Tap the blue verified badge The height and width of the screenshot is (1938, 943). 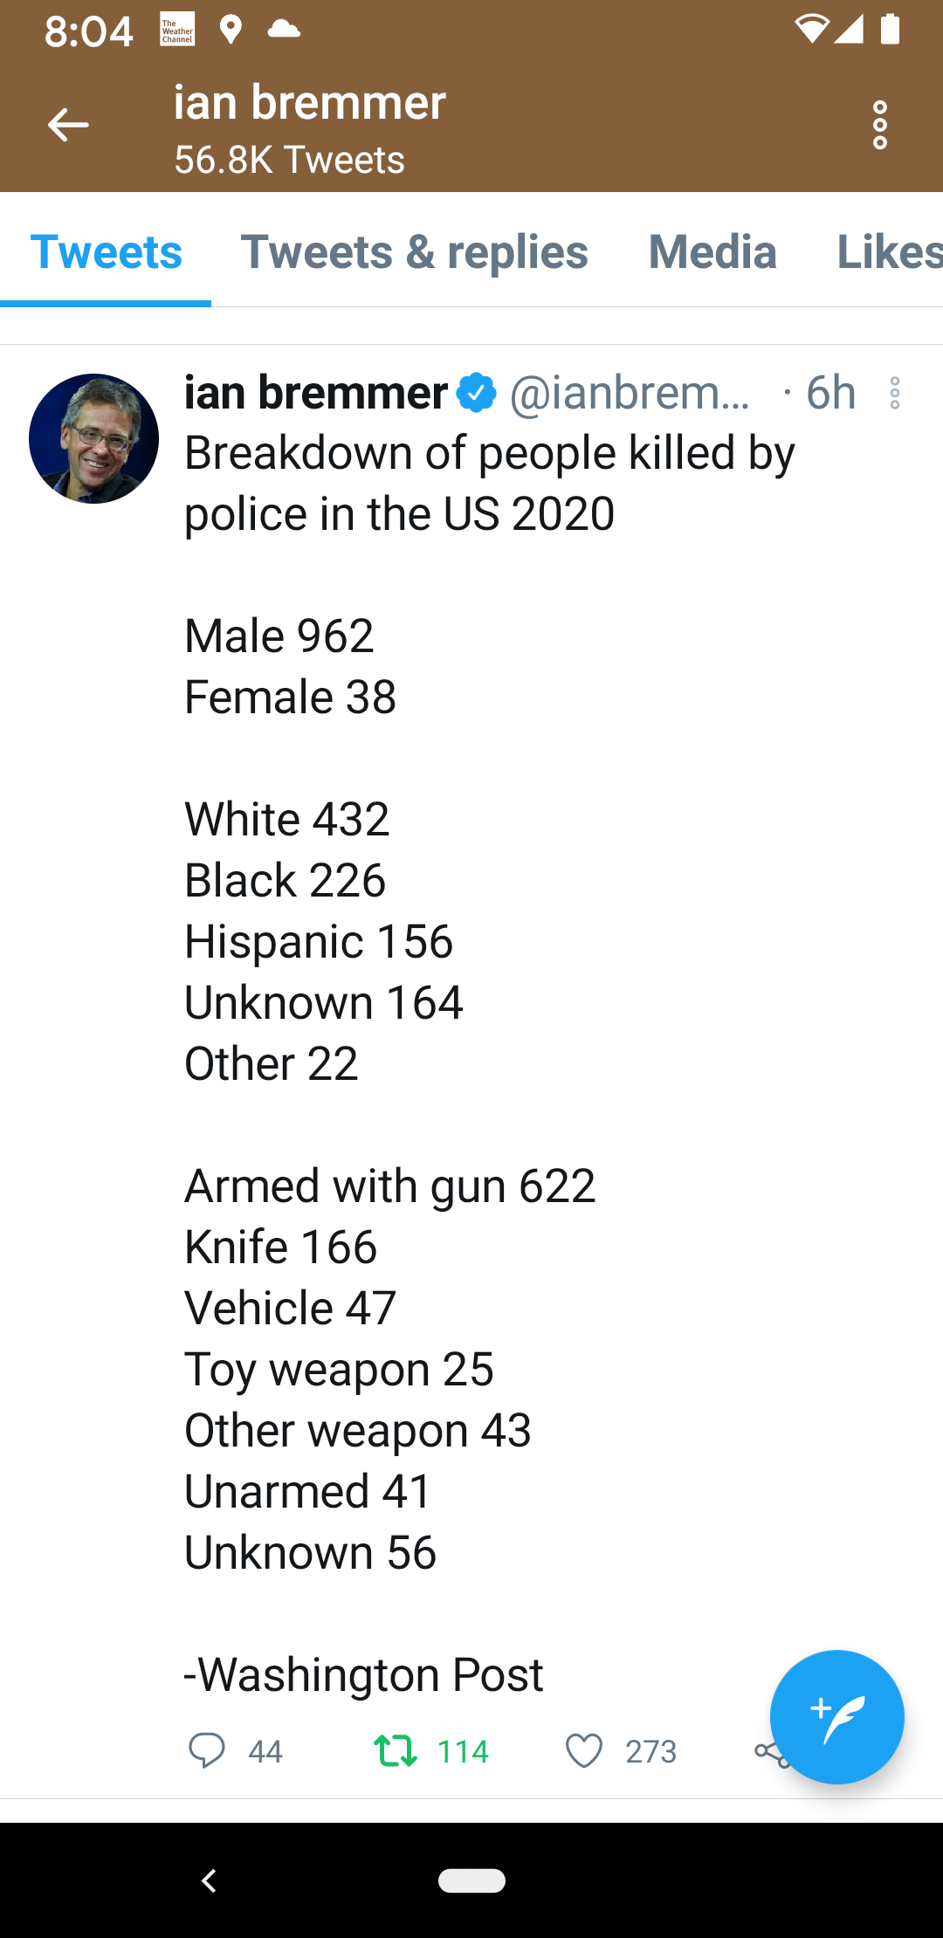point(477,393)
